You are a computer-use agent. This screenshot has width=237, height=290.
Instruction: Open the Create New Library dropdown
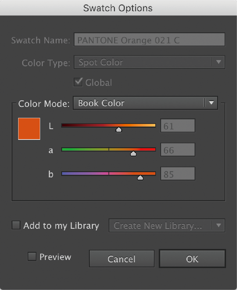(x=167, y=226)
